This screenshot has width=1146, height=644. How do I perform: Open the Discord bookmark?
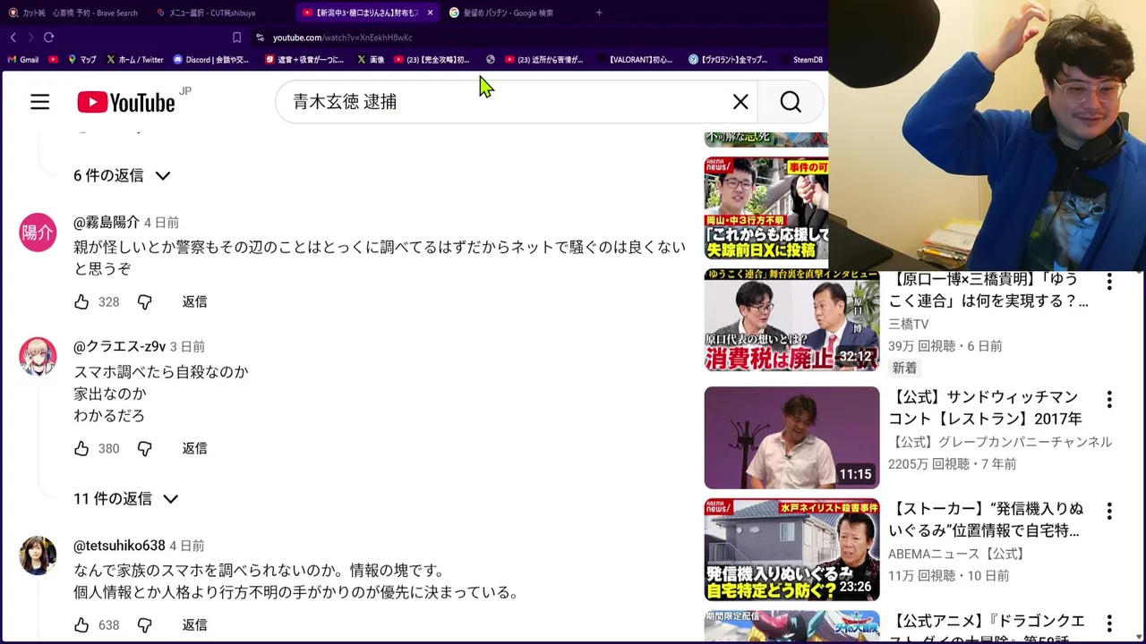211,60
